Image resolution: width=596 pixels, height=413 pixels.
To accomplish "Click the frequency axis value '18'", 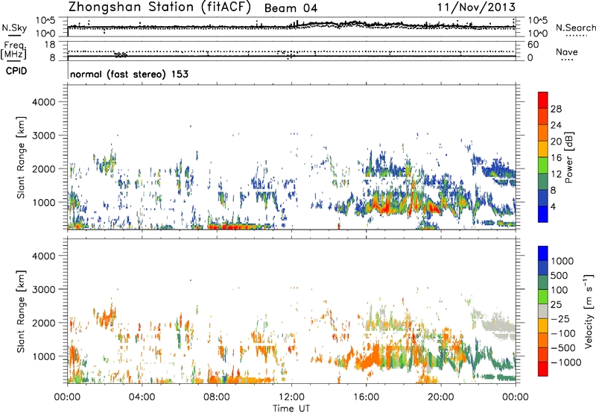I will click(x=50, y=45).
